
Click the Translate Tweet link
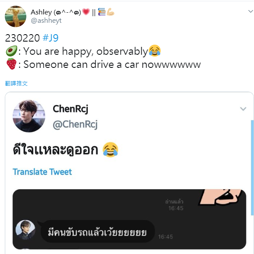point(42,172)
